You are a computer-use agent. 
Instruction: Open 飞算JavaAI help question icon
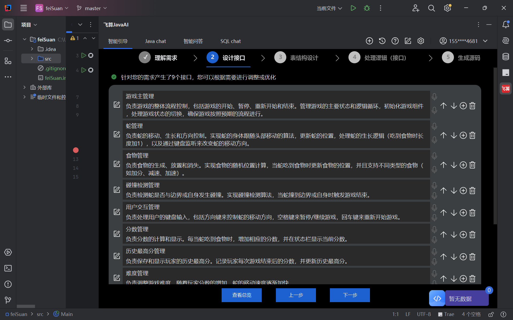pyautogui.click(x=395, y=41)
